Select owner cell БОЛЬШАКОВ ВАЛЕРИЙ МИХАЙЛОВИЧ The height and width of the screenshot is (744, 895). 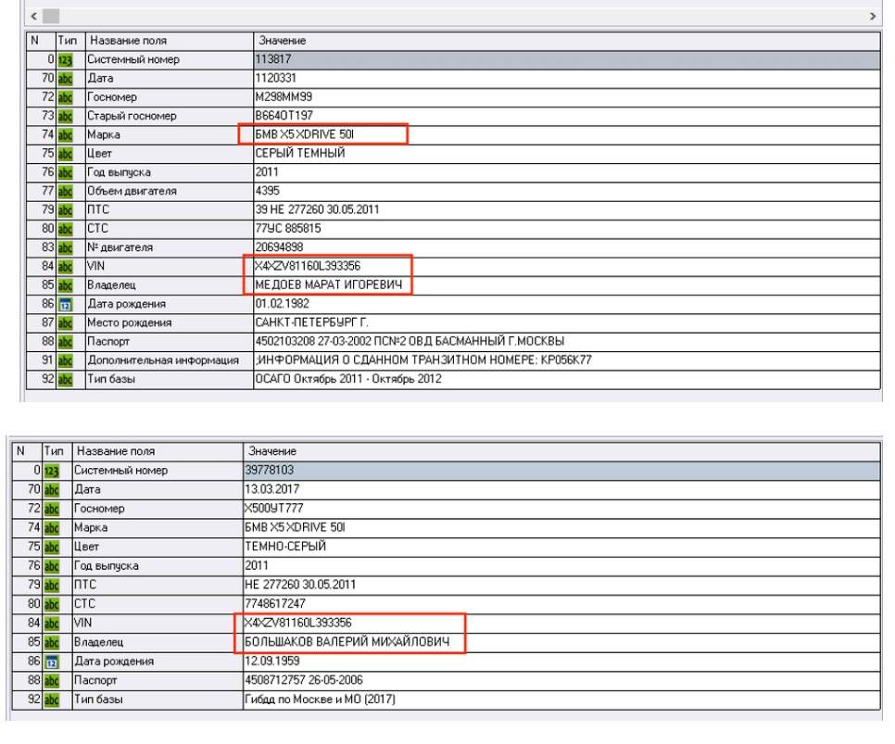coord(347,641)
